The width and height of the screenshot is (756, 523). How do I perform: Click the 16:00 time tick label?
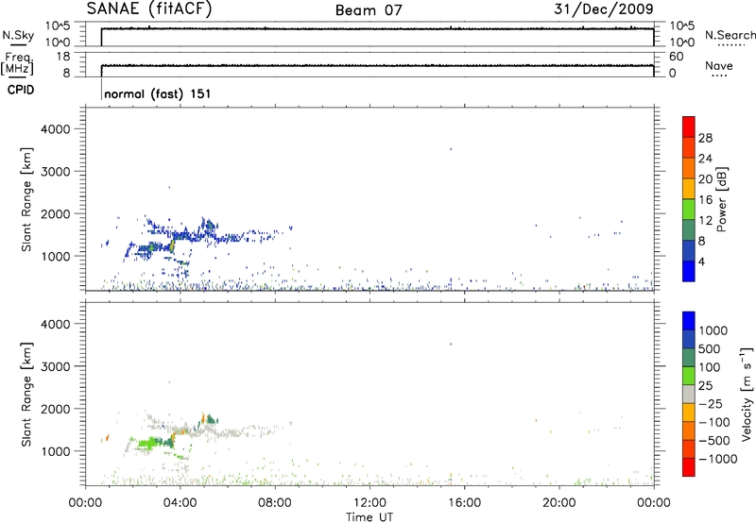point(464,503)
